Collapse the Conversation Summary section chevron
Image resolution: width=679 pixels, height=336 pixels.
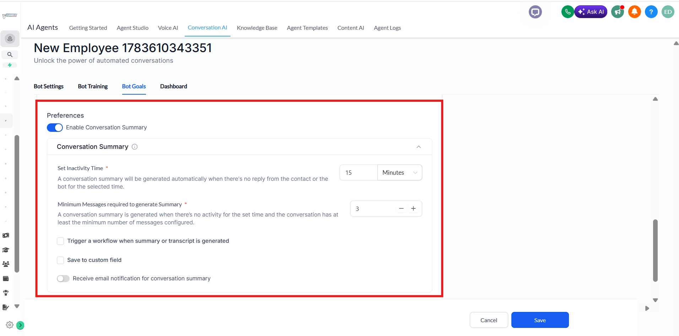pos(419,147)
